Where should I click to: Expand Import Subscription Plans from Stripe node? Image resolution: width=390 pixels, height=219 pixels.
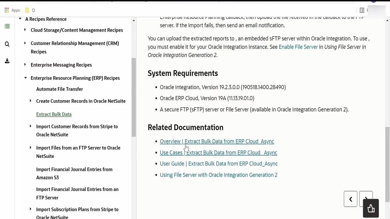(x=30, y=209)
